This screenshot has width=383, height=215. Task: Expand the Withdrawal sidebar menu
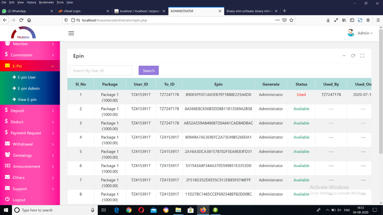(30, 144)
